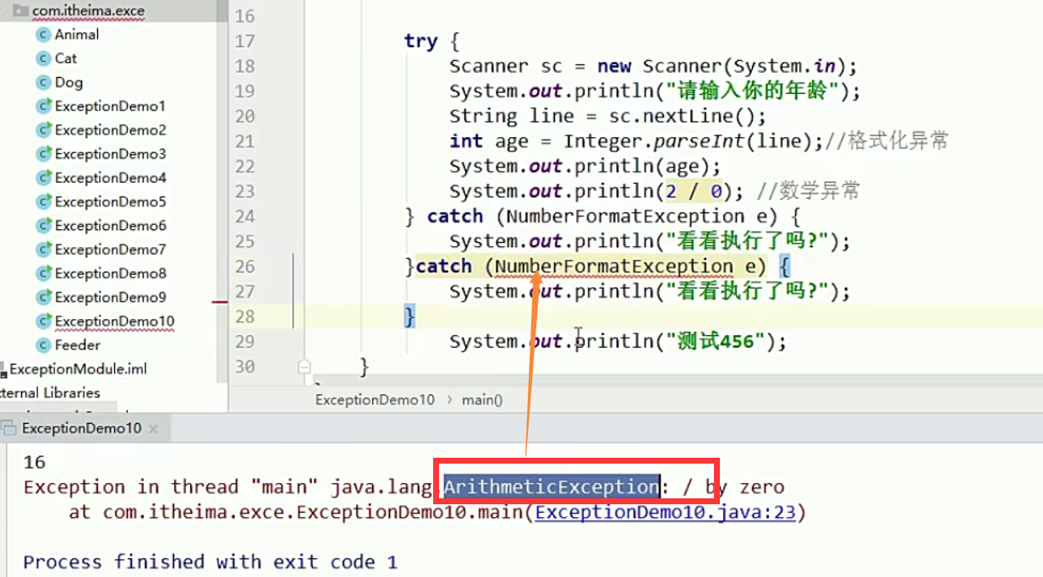Viewport: 1043px width, 577px height.
Task: Click parseInt method call on line 21
Action: [x=701, y=141]
